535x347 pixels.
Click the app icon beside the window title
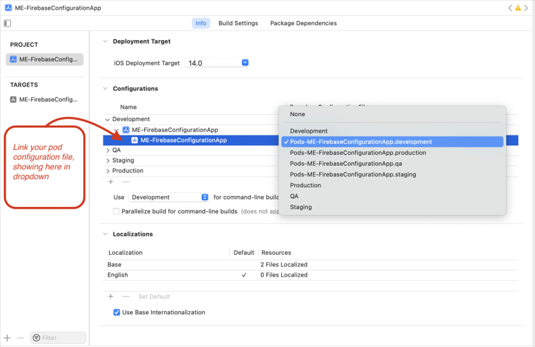point(8,8)
